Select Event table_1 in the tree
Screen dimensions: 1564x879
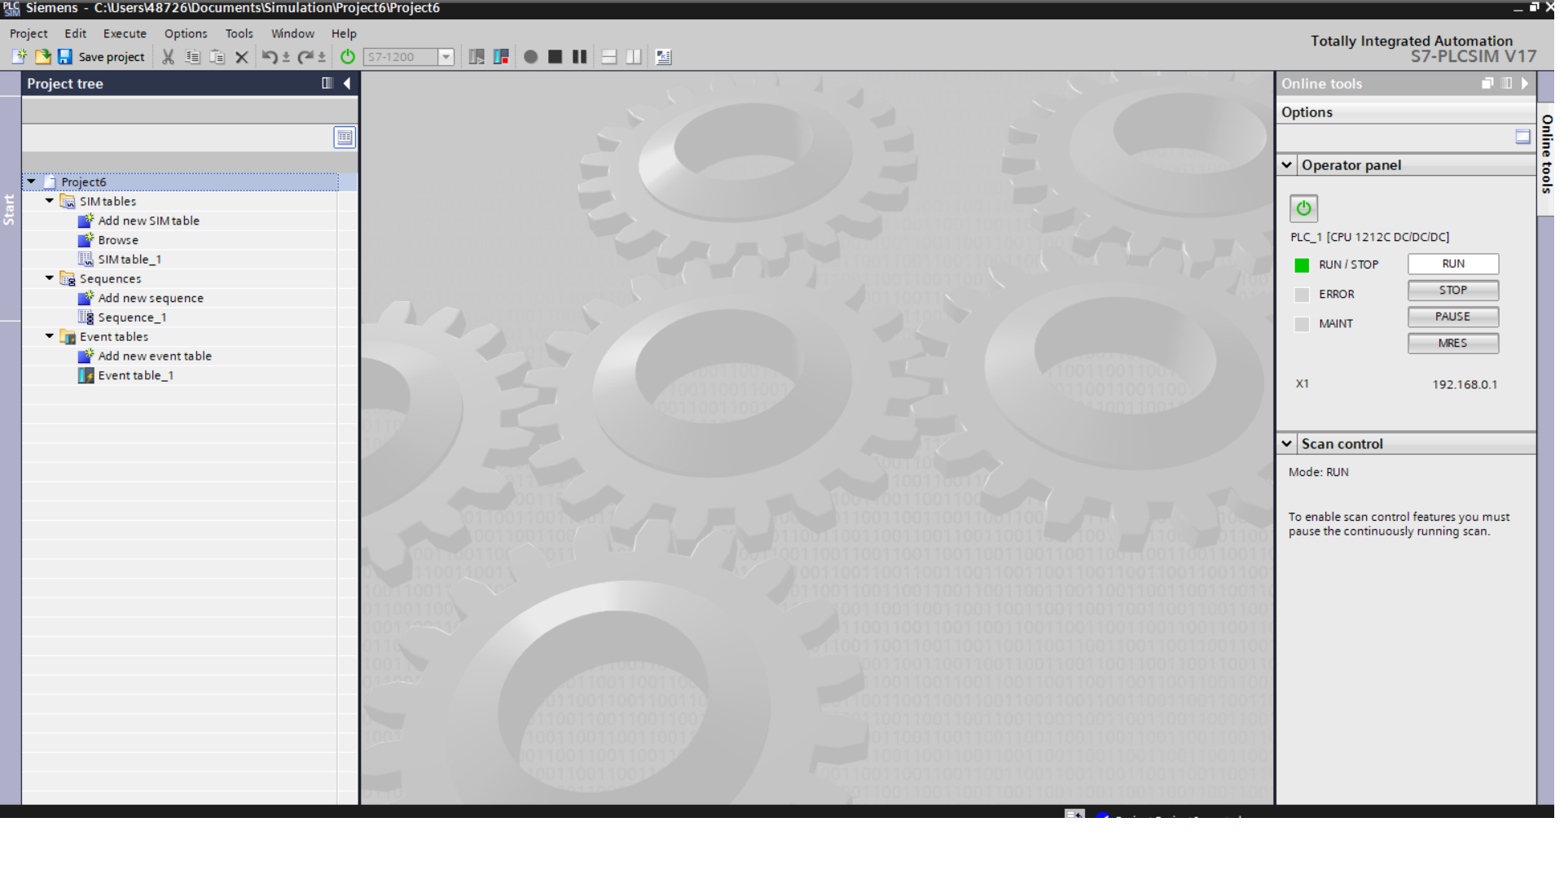pos(135,376)
